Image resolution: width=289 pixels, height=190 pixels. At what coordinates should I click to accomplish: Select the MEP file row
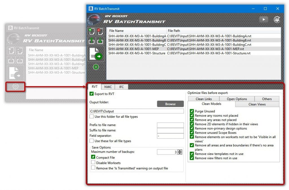coord(194,49)
